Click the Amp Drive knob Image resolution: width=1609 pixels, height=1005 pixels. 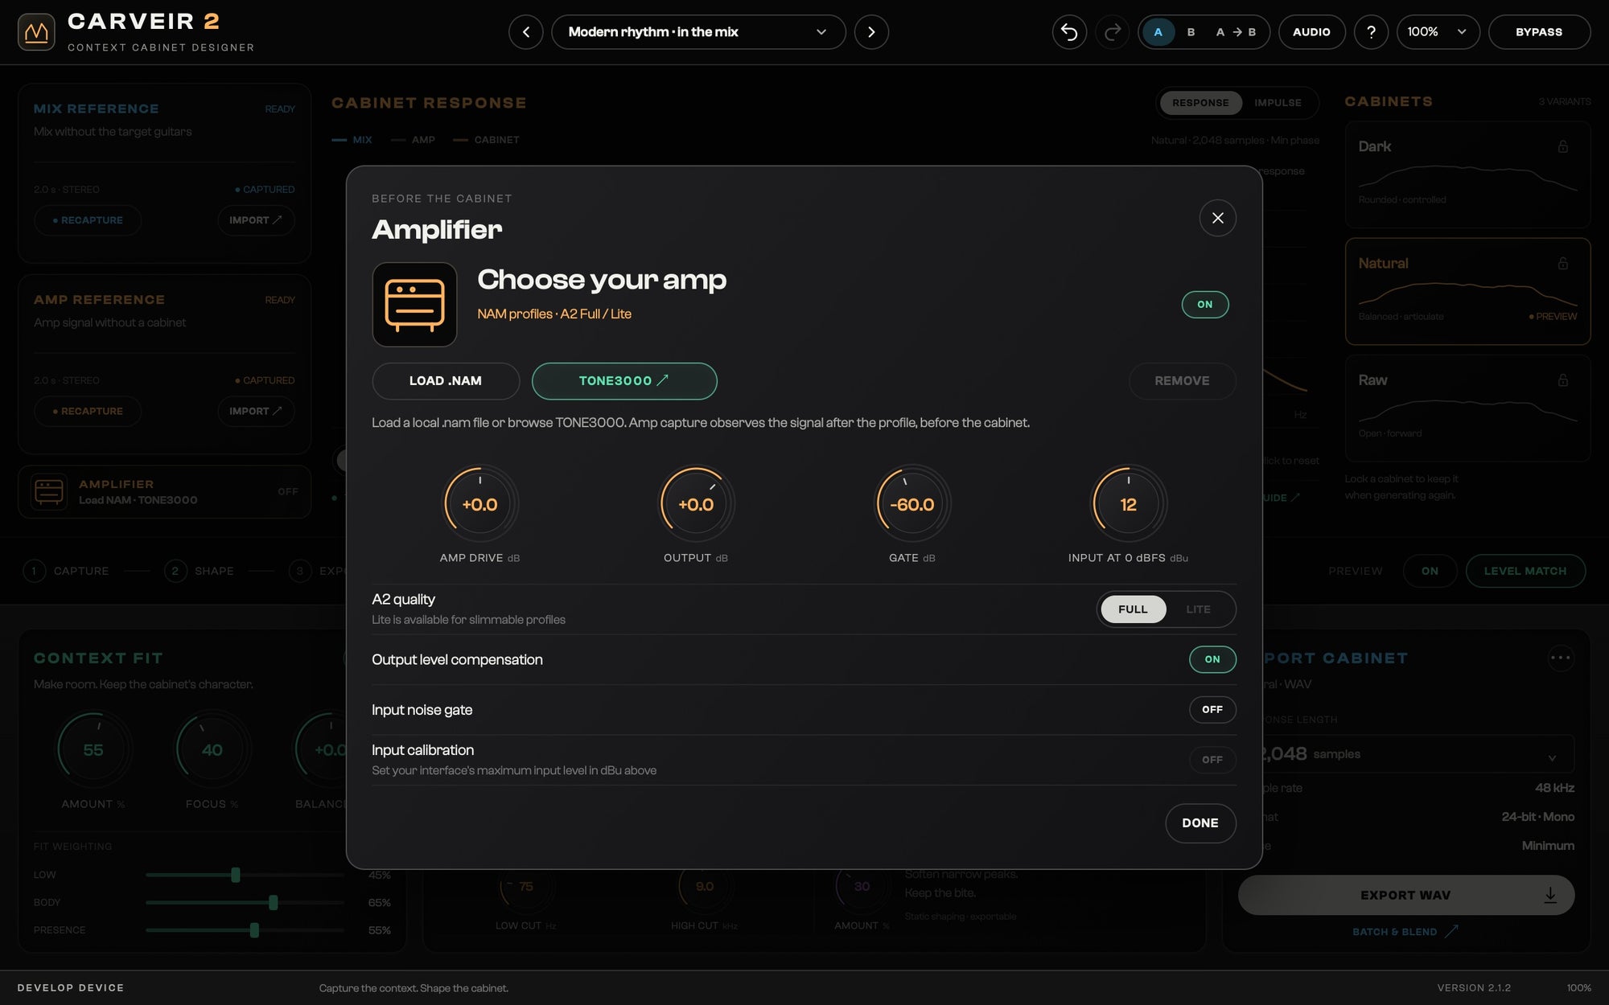(x=480, y=504)
